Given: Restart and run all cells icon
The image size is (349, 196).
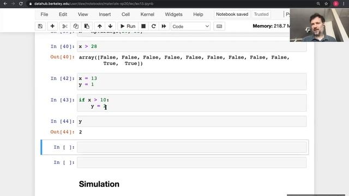Looking at the screenshot, I should pyautogui.click(x=164, y=26).
